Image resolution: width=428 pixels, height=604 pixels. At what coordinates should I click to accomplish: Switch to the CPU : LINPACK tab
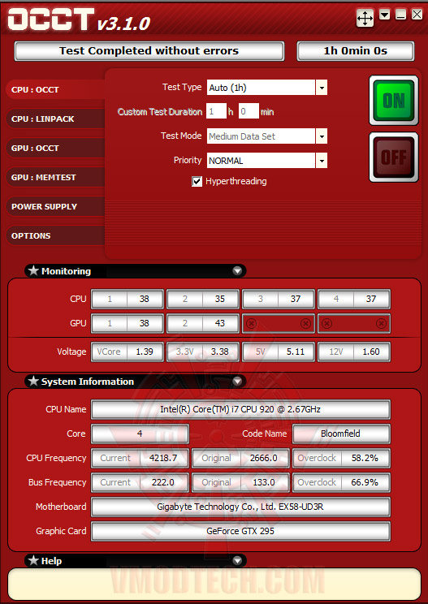pyautogui.click(x=56, y=119)
